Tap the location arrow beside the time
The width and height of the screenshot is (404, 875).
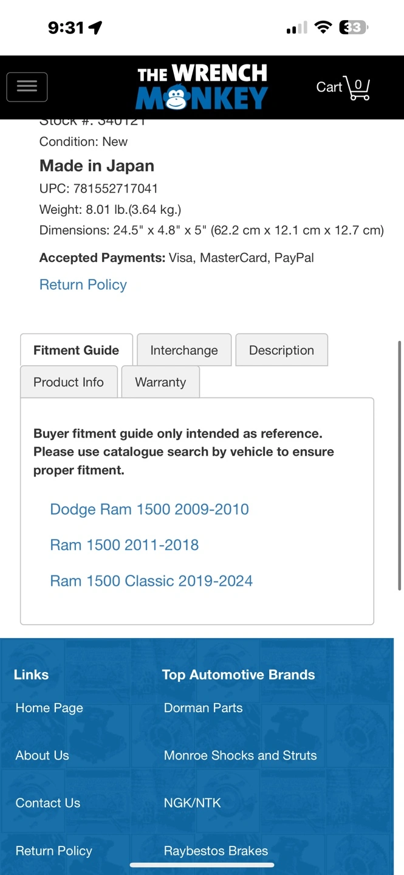click(x=95, y=27)
